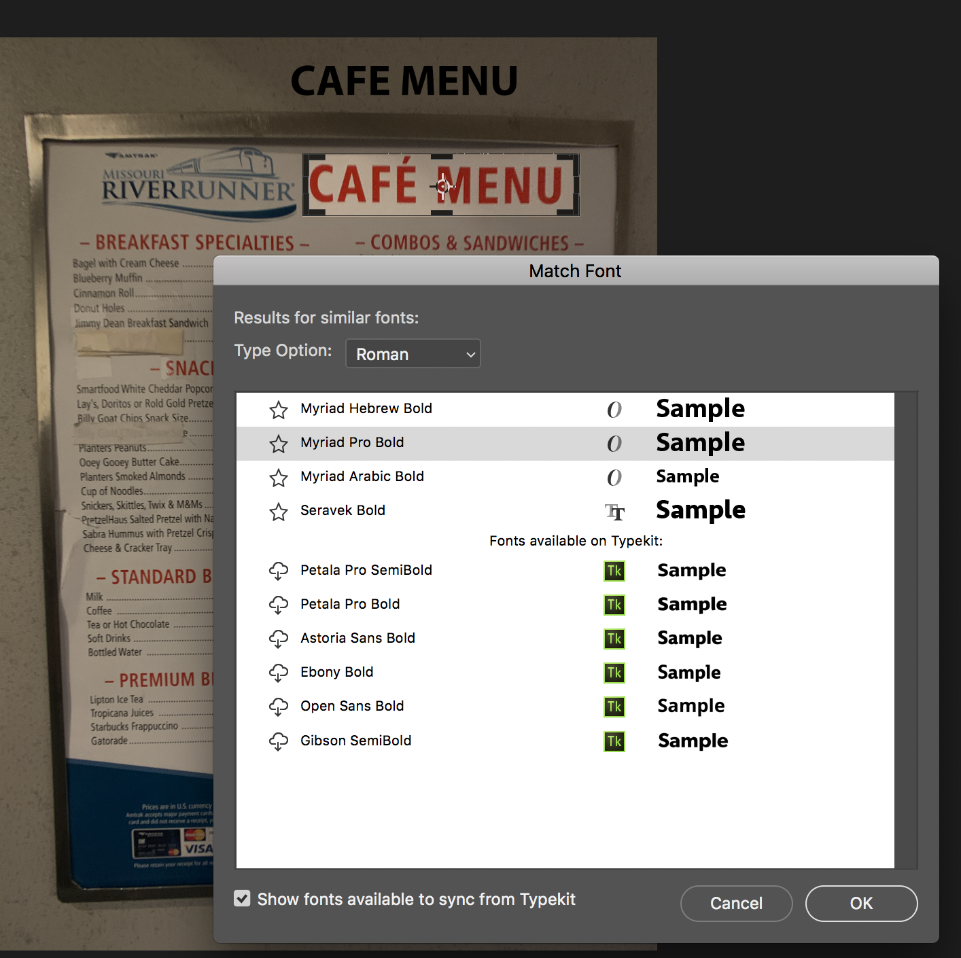Image resolution: width=961 pixels, height=958 pixels.
Task: Click crosshair center of the CAFÉ MENU selection
Action: (x=442, y=186)
